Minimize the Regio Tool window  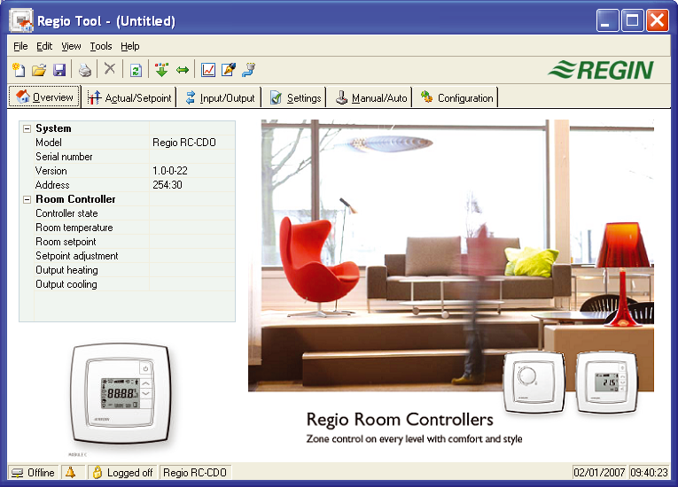(607, 20)
